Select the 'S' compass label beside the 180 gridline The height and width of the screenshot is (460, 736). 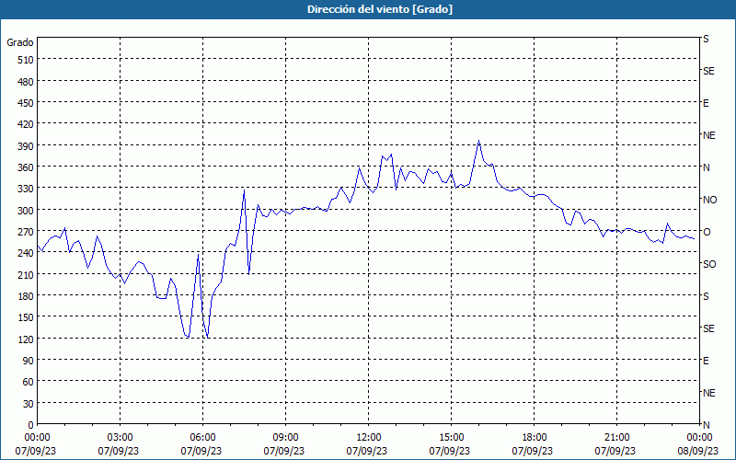[x=706, y=296]
